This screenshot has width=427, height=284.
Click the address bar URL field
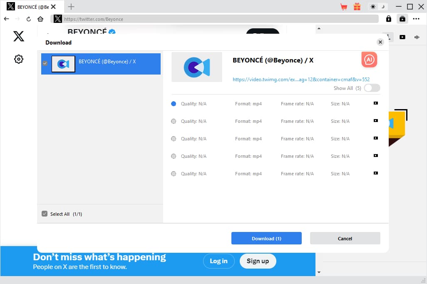214,19
